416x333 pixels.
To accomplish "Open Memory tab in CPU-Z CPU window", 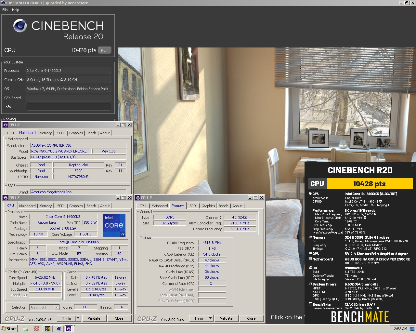I will [x=45, y=206].
